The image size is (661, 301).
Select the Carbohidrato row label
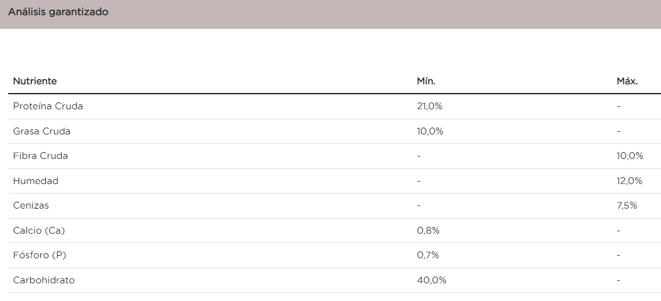(x=44, y=280)
